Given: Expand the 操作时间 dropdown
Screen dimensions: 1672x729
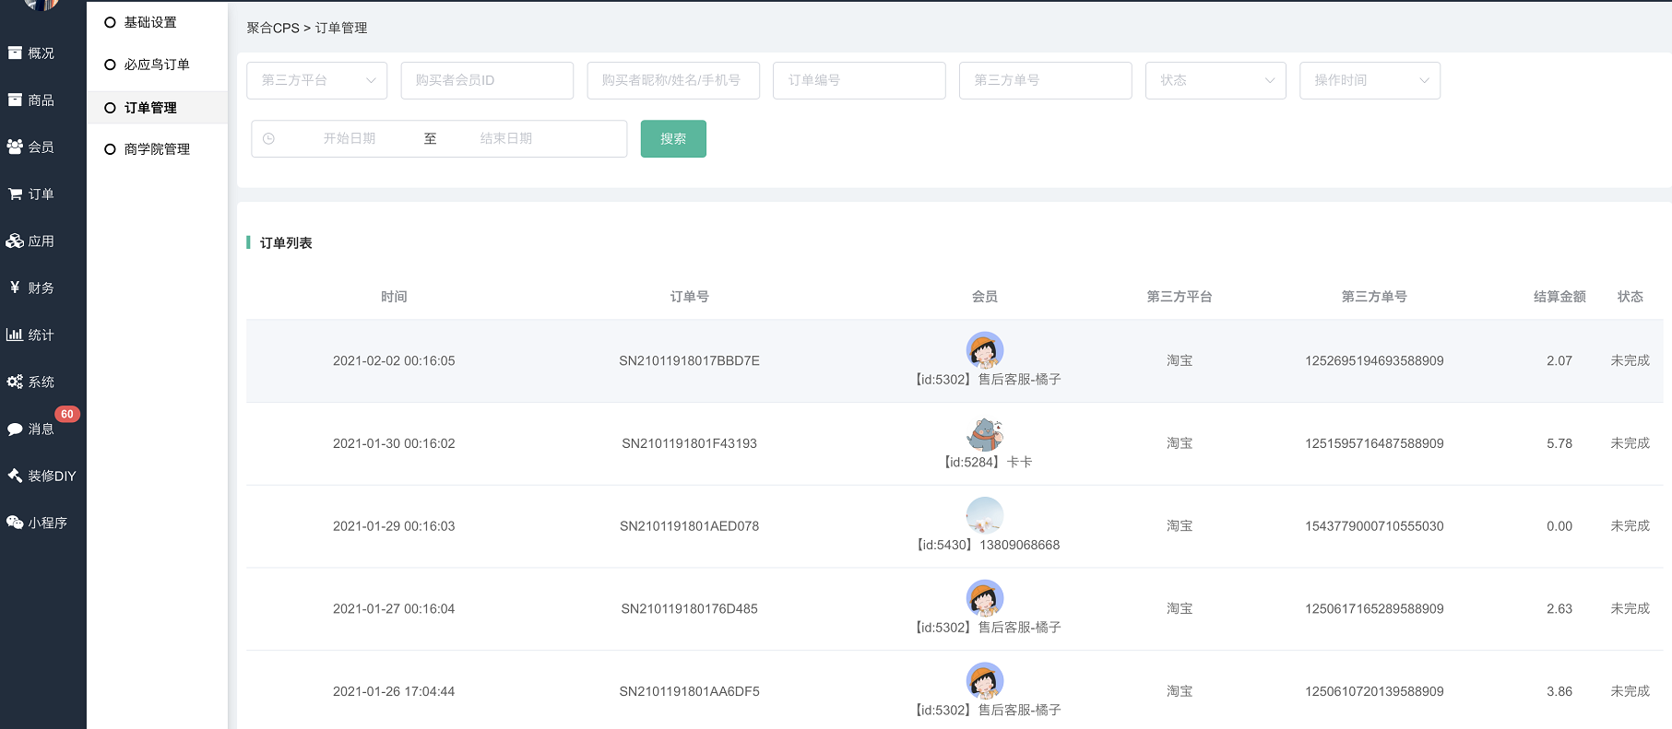Looking at the screenshot, I should (x=1369, y=80).
